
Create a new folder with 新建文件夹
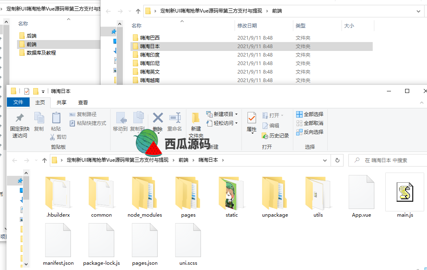pyautogui.click(x=196, y=121)
